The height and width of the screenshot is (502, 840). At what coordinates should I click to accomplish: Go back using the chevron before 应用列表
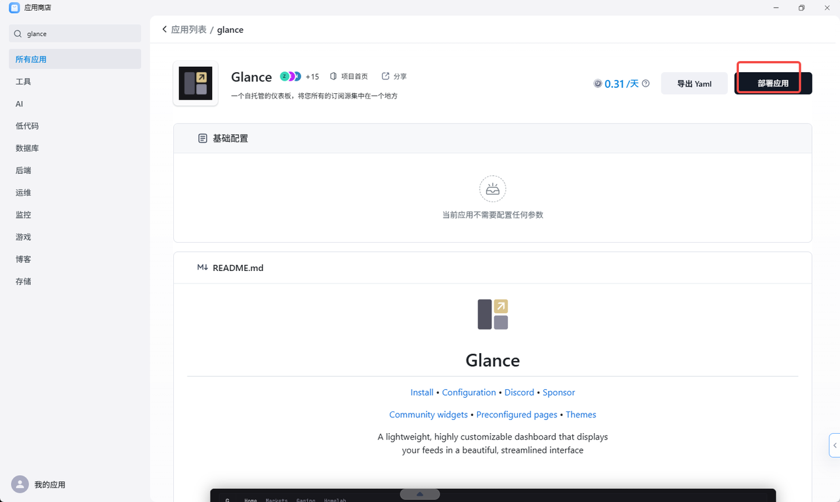pos(164,30)
